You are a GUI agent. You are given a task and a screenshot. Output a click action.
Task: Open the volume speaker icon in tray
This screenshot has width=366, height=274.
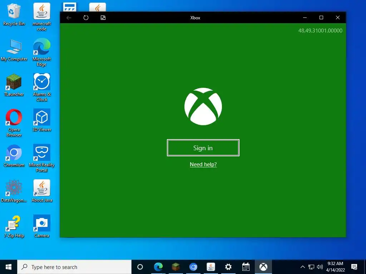coord(320,267)
